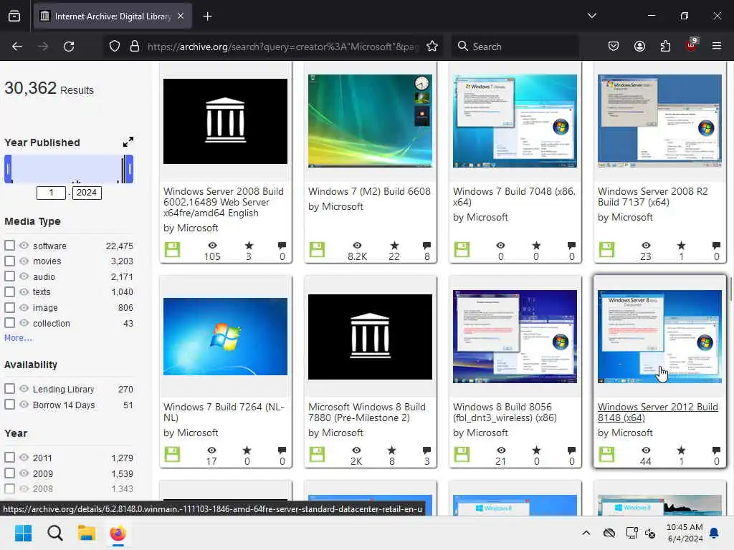Go back to the previous page
734x550 pixels.
click(17, 47)
